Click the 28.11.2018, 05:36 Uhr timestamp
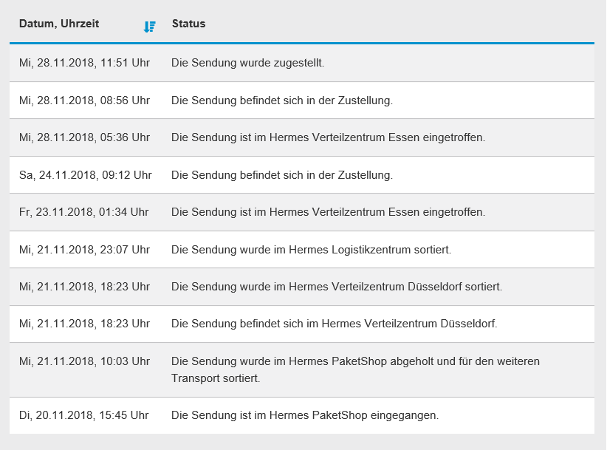Screen dimensions: 607x450 [x=84, y=137]
